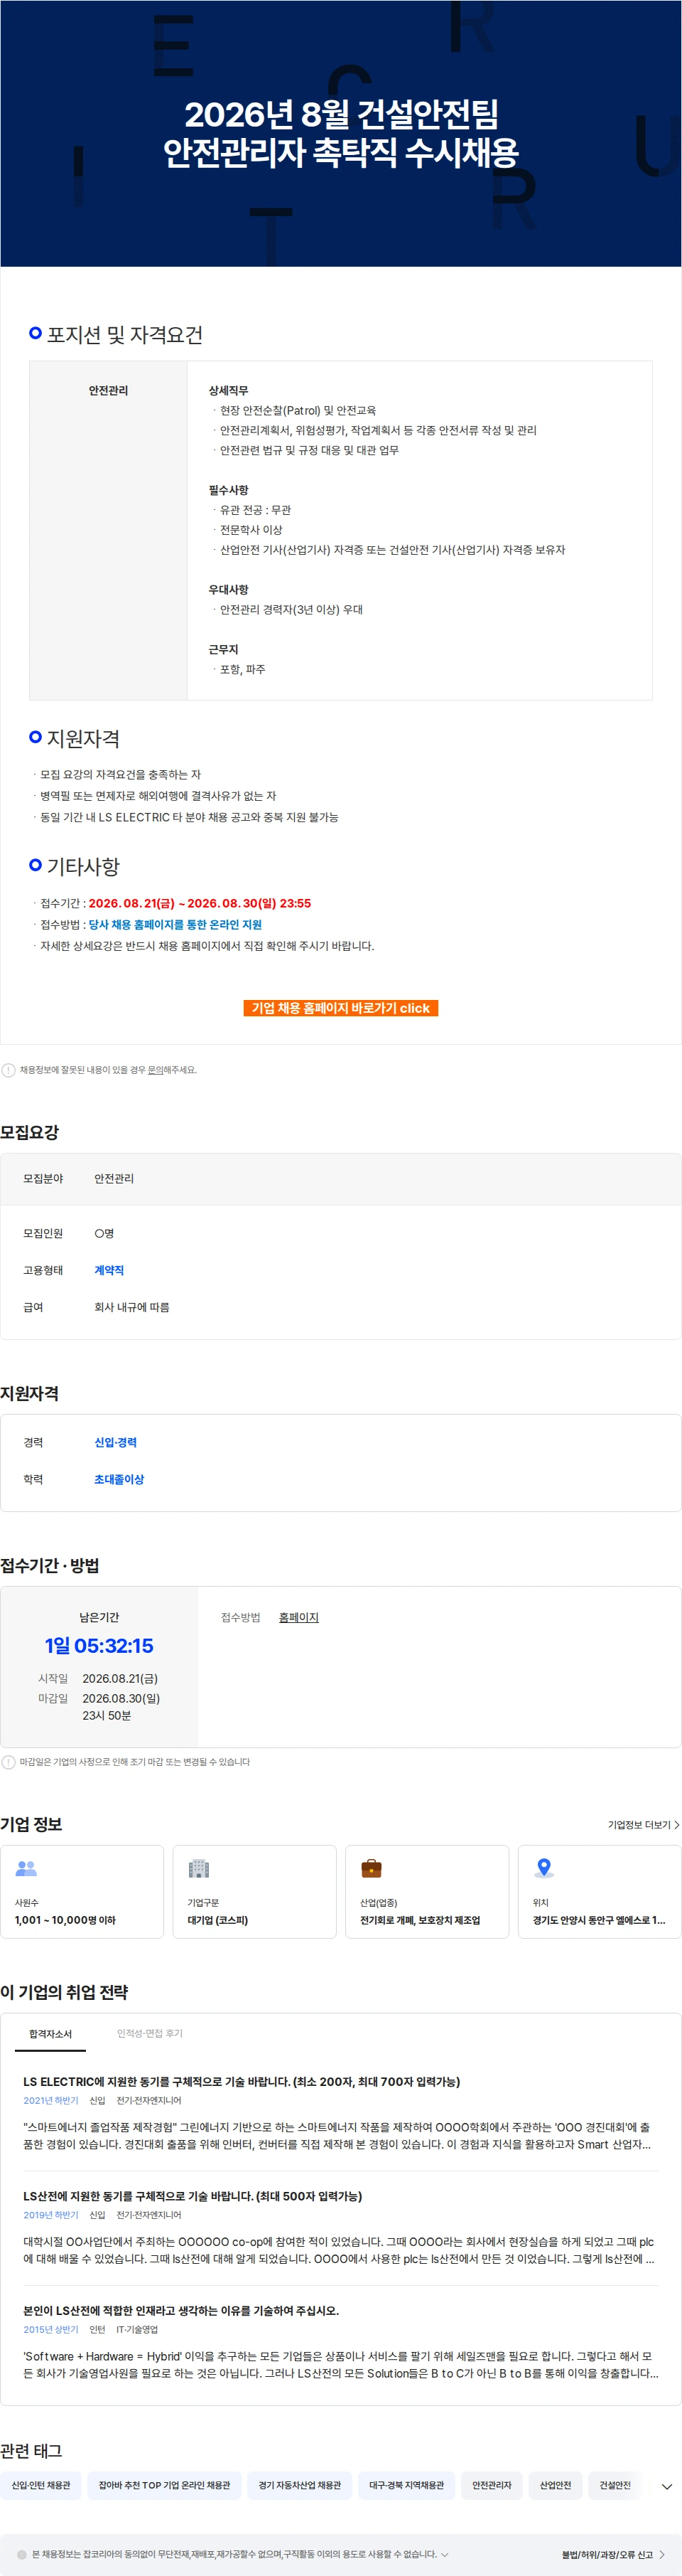Click the 안전관리 position cell in table
This screenshot has width=682, height=2576.
[x=108, y=530]
